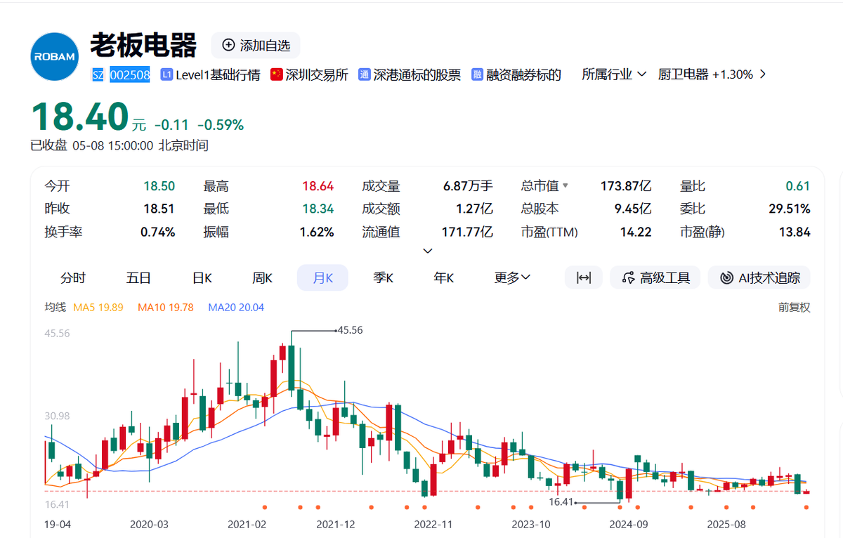
Task: Add stock to watchlist with 添加自选
Action: point(256,45)
